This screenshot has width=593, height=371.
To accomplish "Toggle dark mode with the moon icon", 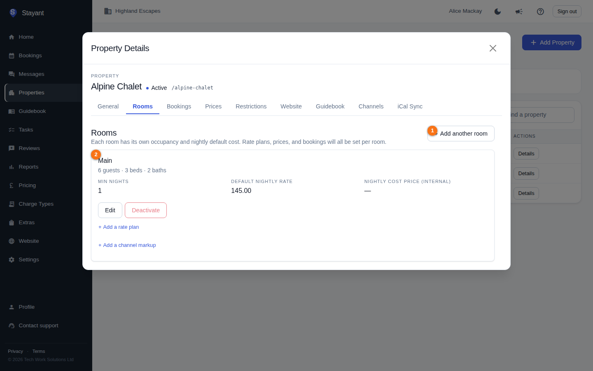I will 497,12.
